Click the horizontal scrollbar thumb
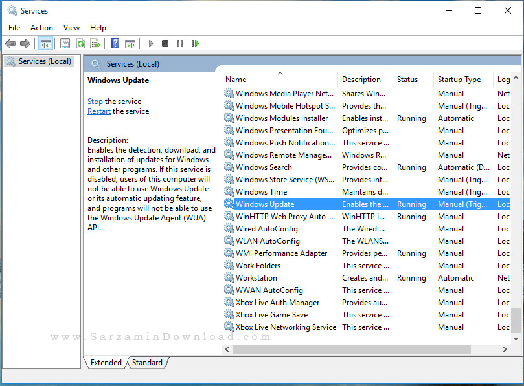Screen dimensions: 524x386 click(352, 349)
